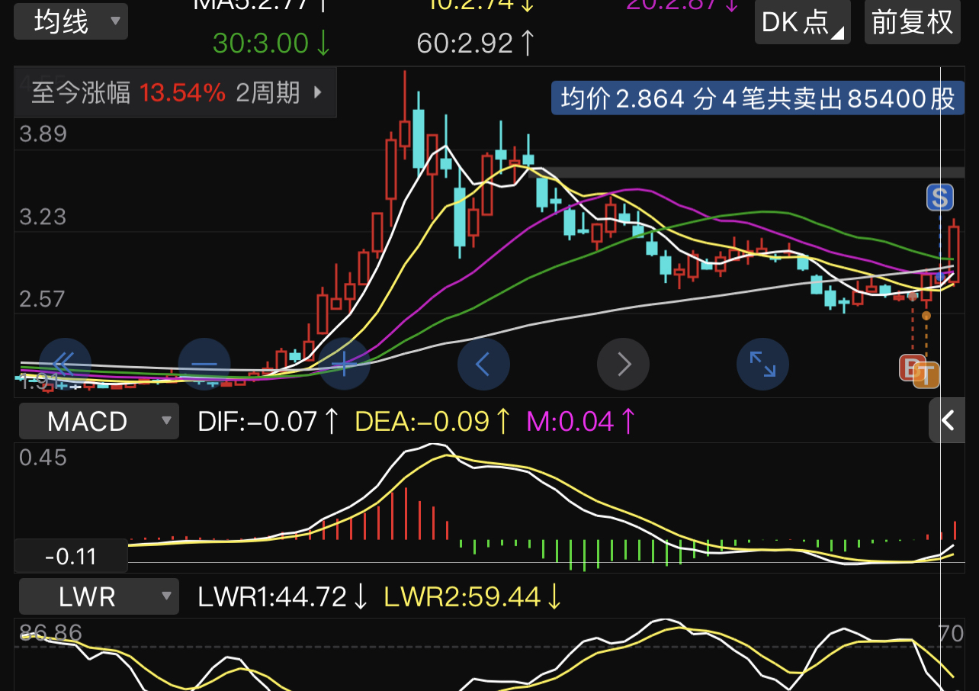Expand chart to fullscreen
The image size is (979, 691).
pyautogui.click(x=762, y=364)
